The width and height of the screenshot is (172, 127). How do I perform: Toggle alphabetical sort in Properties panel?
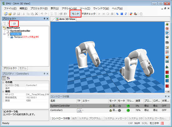point(8,78)
